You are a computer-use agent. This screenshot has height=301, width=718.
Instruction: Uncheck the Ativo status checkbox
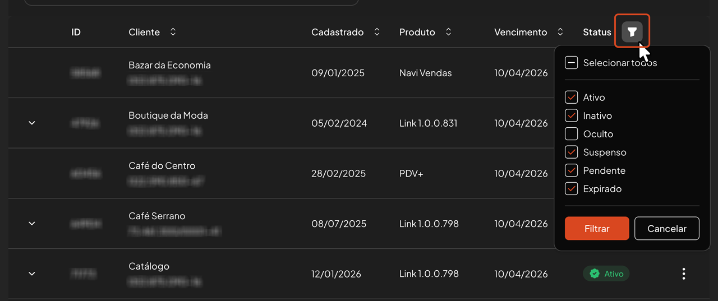571,98
